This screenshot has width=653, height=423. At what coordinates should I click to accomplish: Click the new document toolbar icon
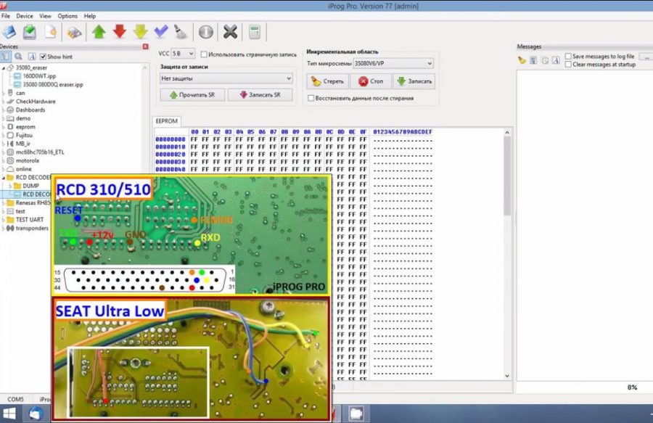click(x=50, y=32)
